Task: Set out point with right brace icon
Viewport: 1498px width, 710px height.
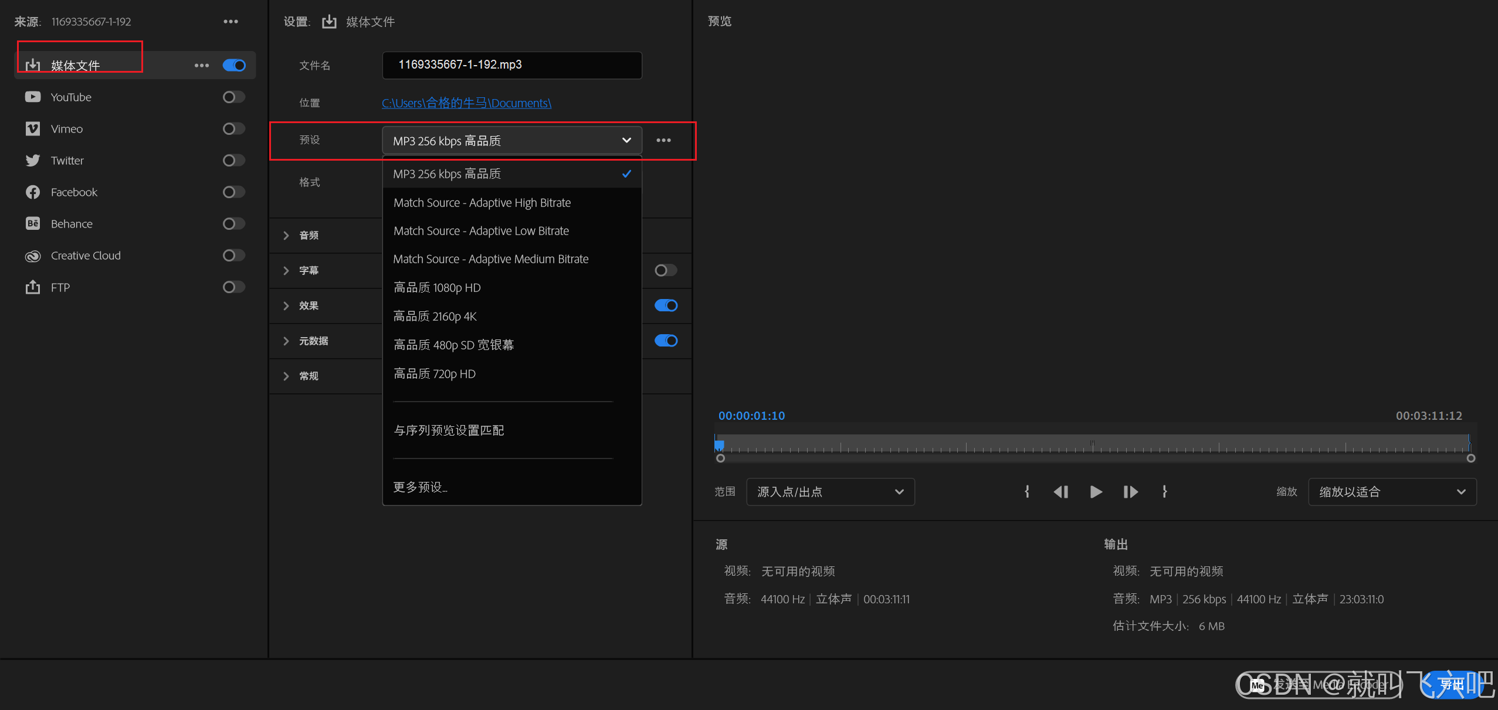Action: 1164,492
